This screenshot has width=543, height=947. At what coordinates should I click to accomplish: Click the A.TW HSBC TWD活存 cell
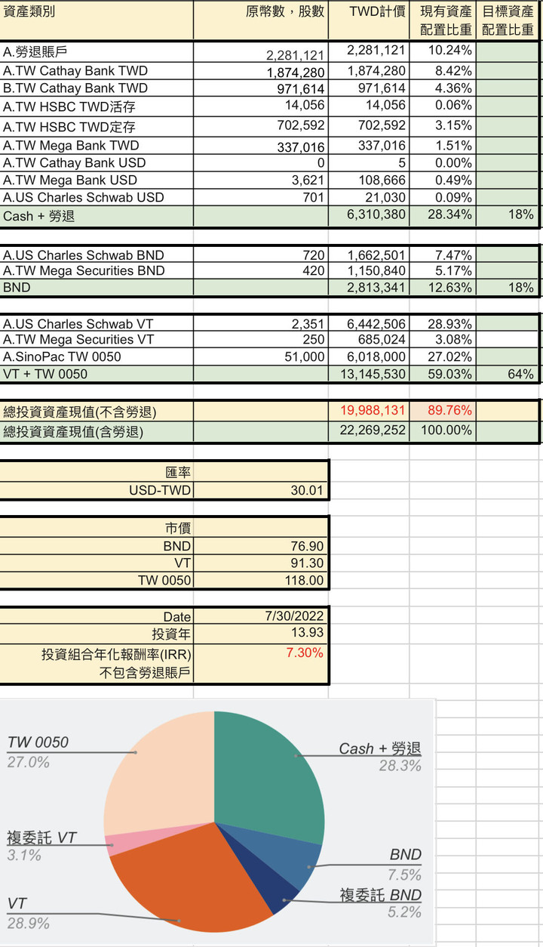click(97, 106)
